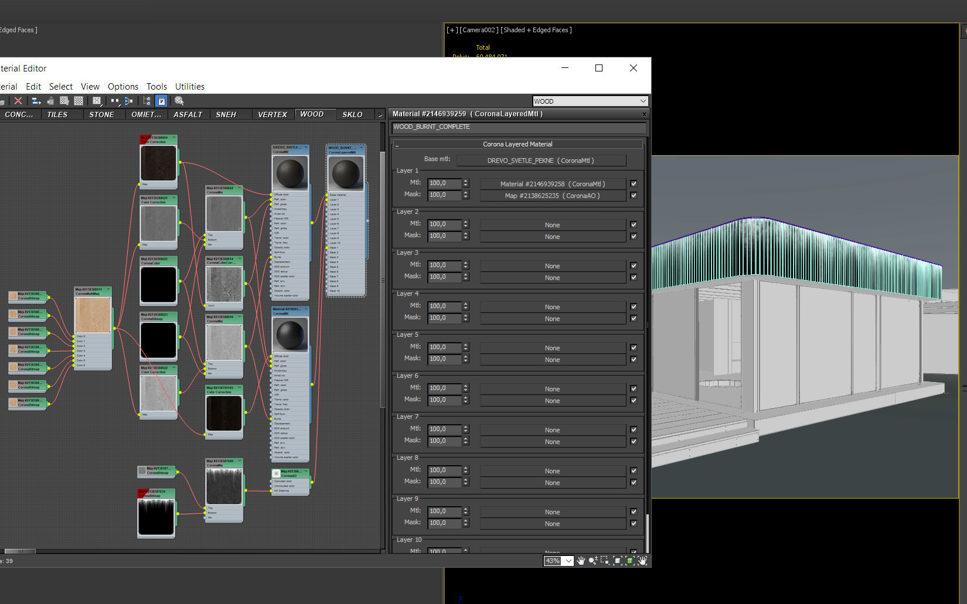The height and width of the screenshot is (604, 967).
Task: Toggle Layer 3 Mask checkbox
Action: (x=634, y=277)
